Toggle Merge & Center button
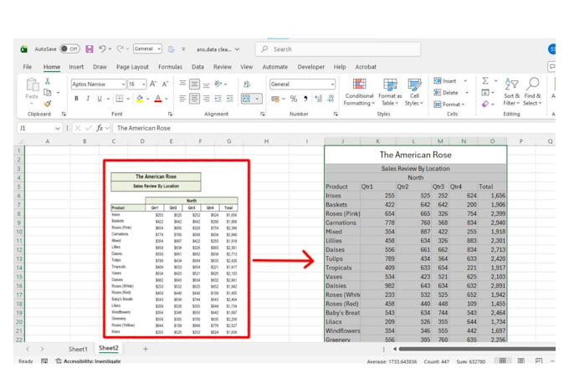The width and height of the screenshot is (569, 384). tap(246, 99)
